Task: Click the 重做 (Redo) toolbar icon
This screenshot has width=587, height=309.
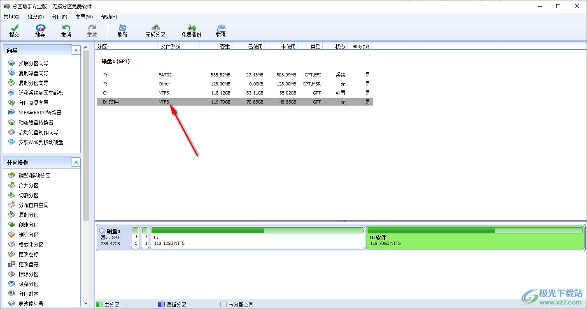Action: point(92,31)
